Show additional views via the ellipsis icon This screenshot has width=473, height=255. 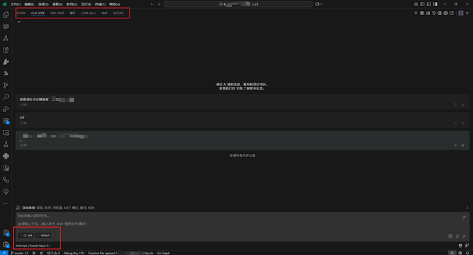[5, 203]
